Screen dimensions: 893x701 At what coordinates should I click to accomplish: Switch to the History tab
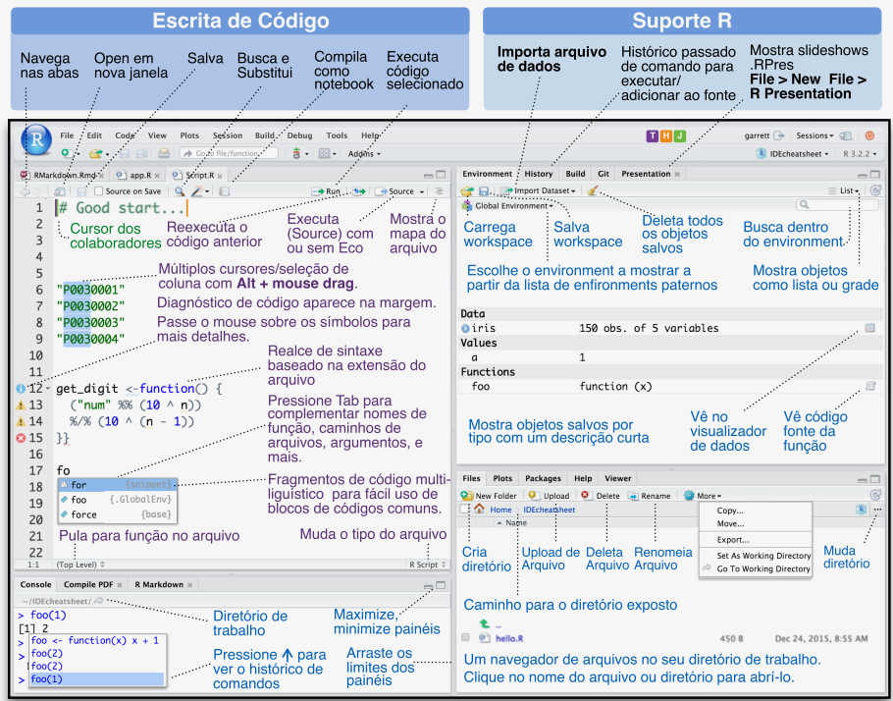[x=538, y=174]
